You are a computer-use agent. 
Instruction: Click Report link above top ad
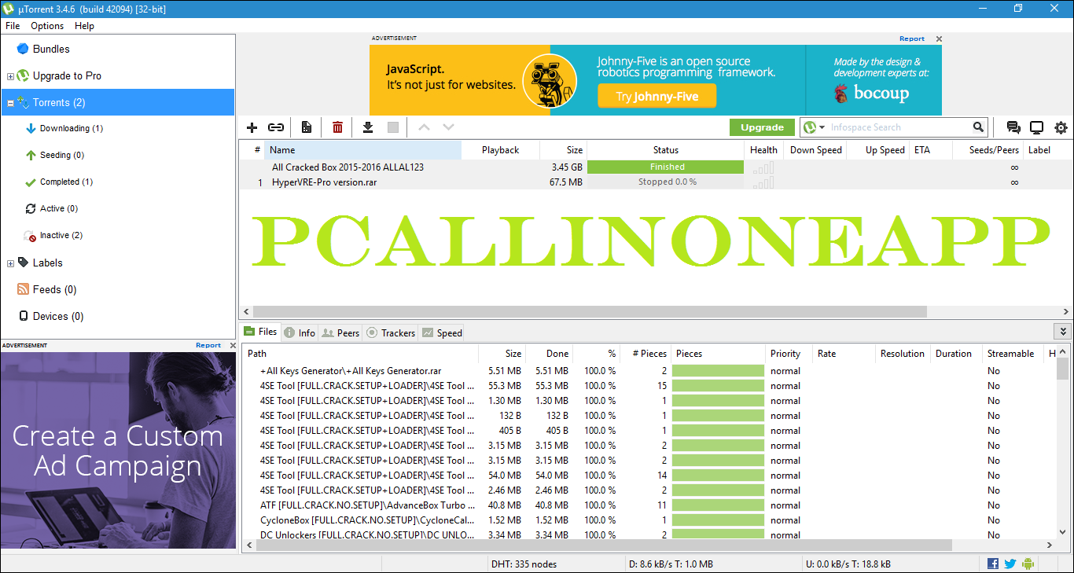[x=912, y=39]
